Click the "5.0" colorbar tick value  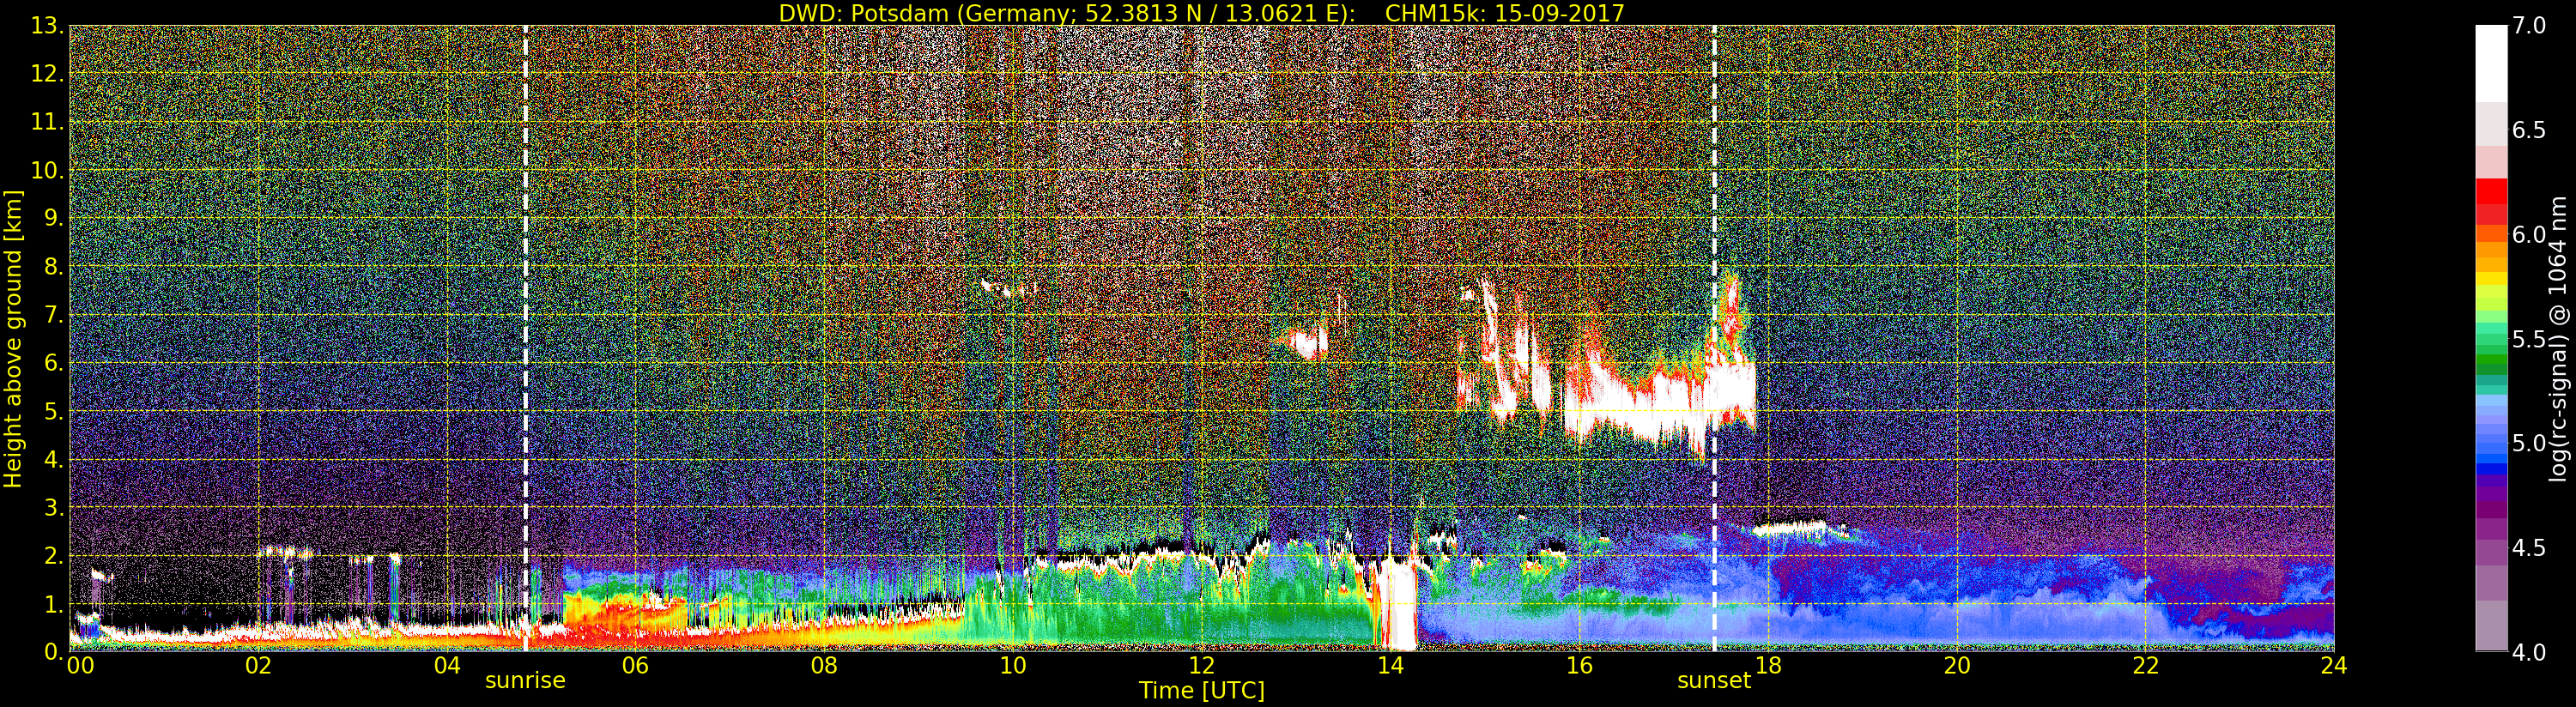[x=2530, y=444]
